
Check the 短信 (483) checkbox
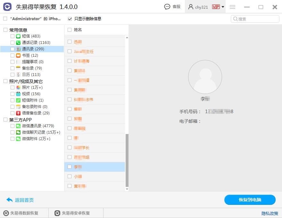pos(12,36)
